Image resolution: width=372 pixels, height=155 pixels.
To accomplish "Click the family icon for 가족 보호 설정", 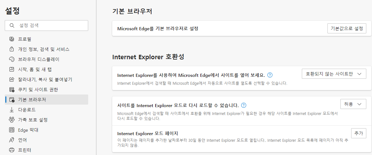I will pos(12,120).
